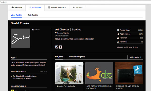Click the location pin icon by Lagos
Viewport: 151px width, 91px height.
click(56, 33)
